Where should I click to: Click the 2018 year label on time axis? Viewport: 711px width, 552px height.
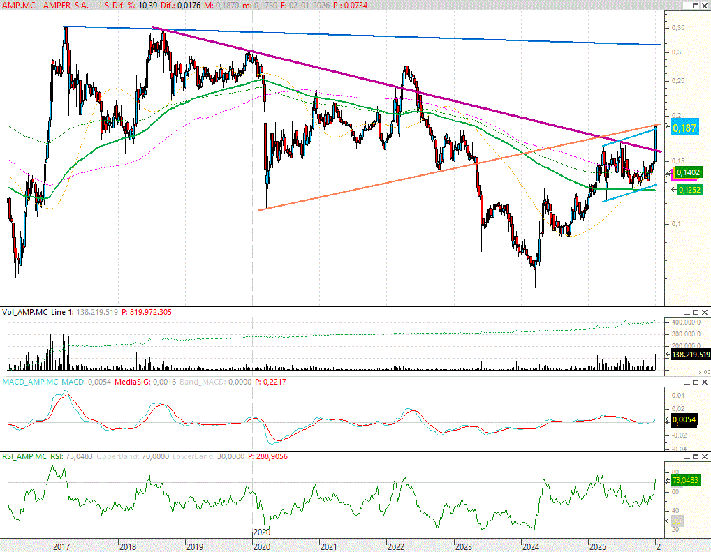[128, 547]
